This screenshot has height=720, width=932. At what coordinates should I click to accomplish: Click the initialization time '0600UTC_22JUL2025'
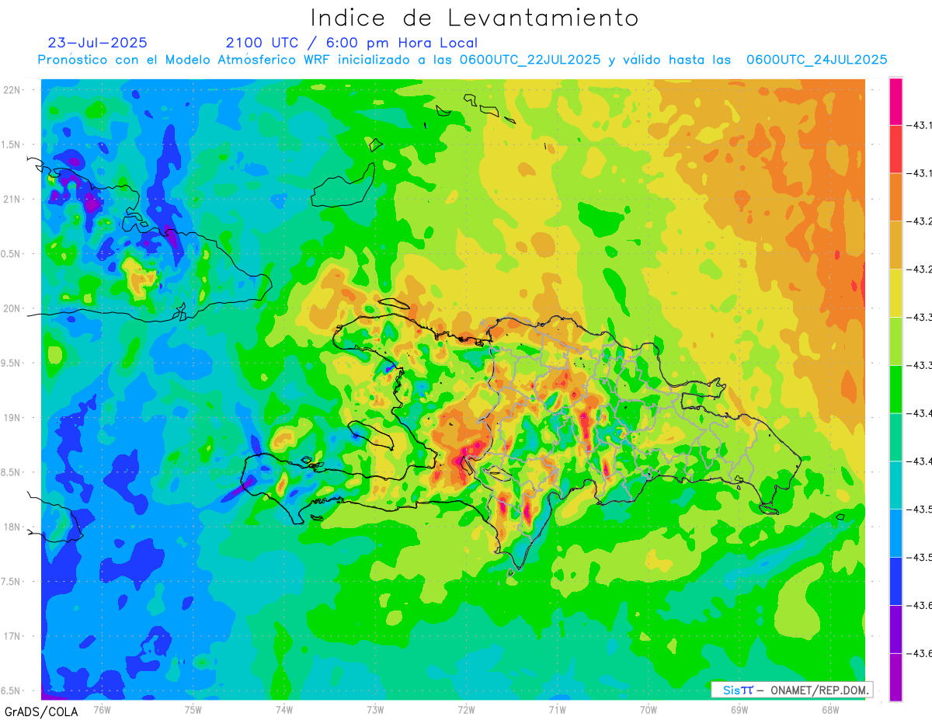(x=530, y=59)
